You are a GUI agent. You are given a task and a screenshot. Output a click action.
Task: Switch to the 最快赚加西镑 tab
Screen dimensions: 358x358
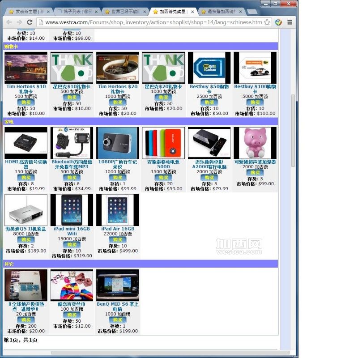(x=222, y=12)
